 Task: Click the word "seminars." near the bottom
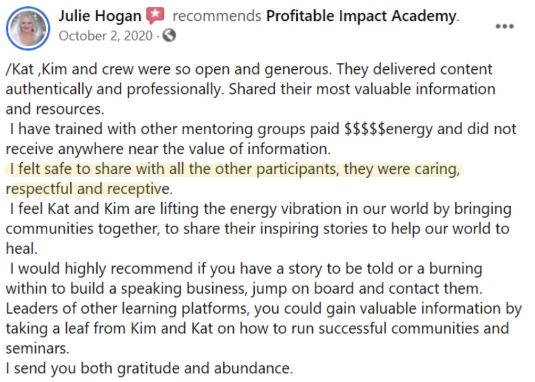38,348
